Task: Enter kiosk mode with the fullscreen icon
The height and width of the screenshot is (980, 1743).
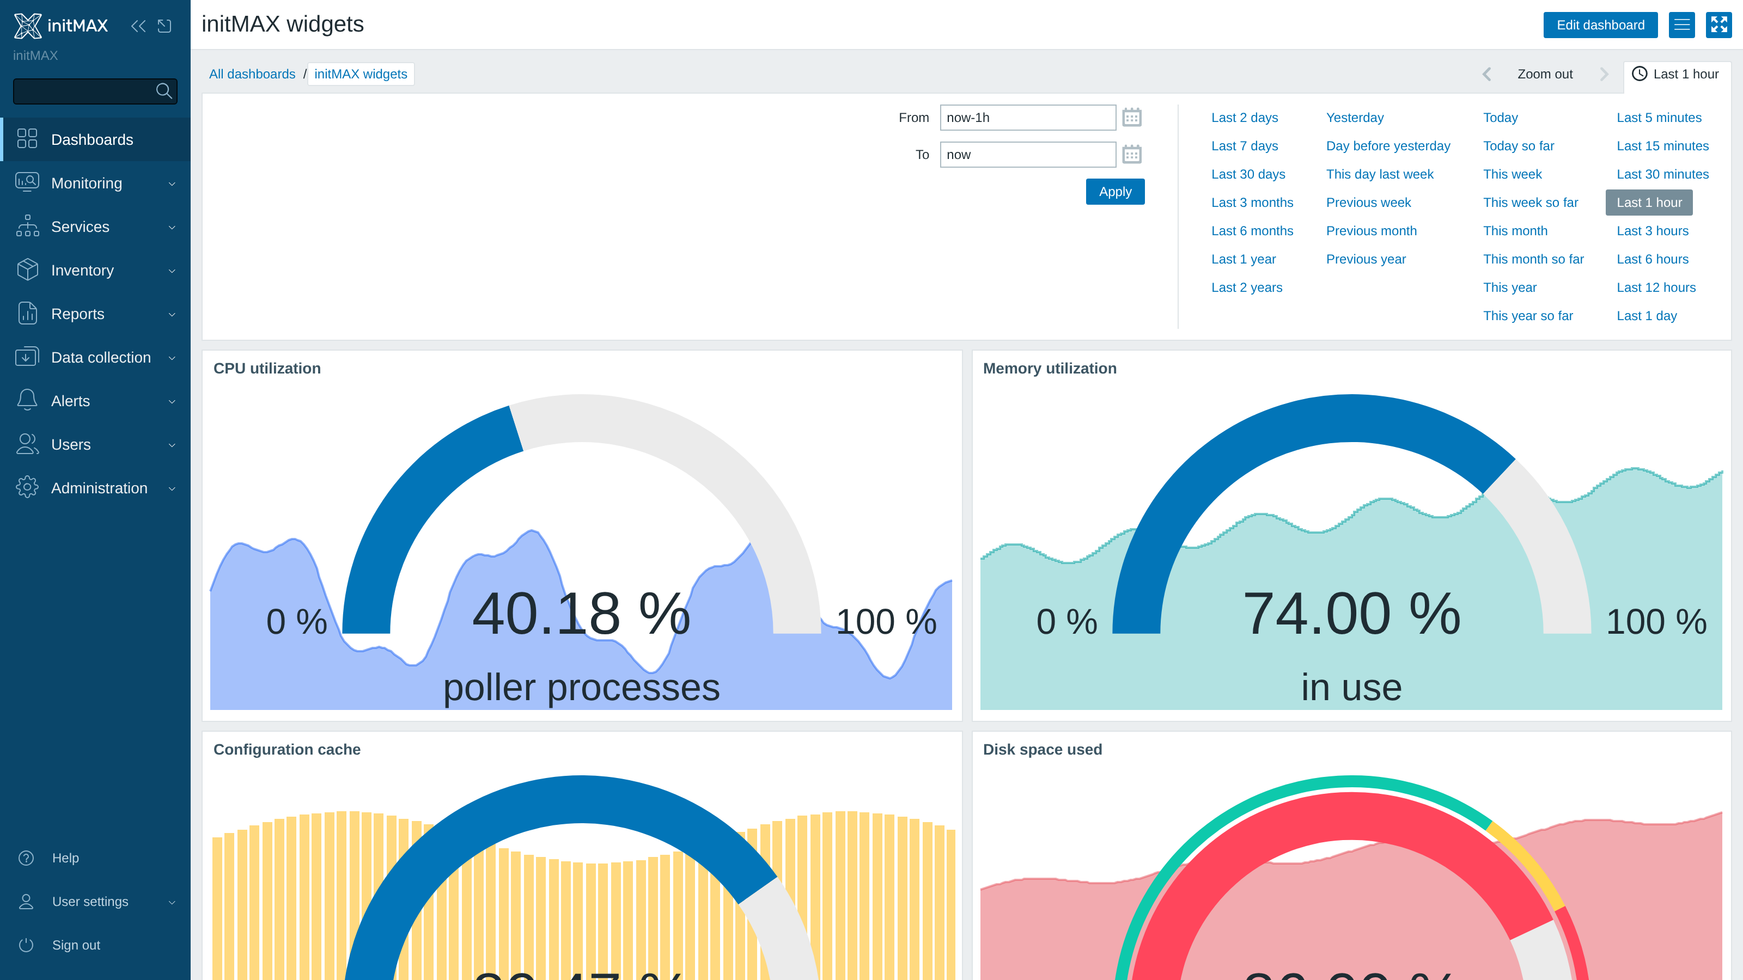Action: pyautogui.click(x=1718, y=25)
